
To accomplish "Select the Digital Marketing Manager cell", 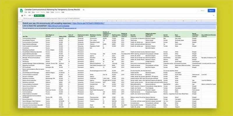I will click(34, 44).
